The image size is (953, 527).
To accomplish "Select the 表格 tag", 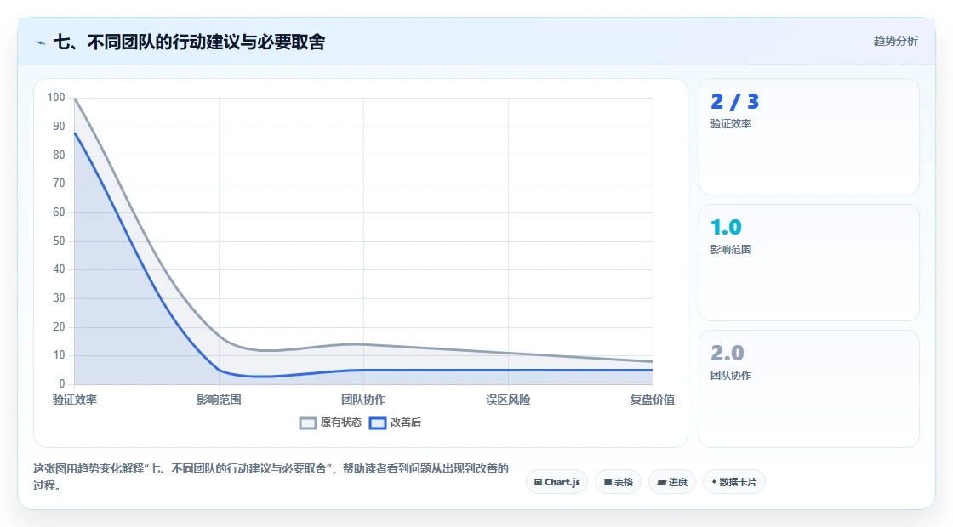I will pos(618,482).
